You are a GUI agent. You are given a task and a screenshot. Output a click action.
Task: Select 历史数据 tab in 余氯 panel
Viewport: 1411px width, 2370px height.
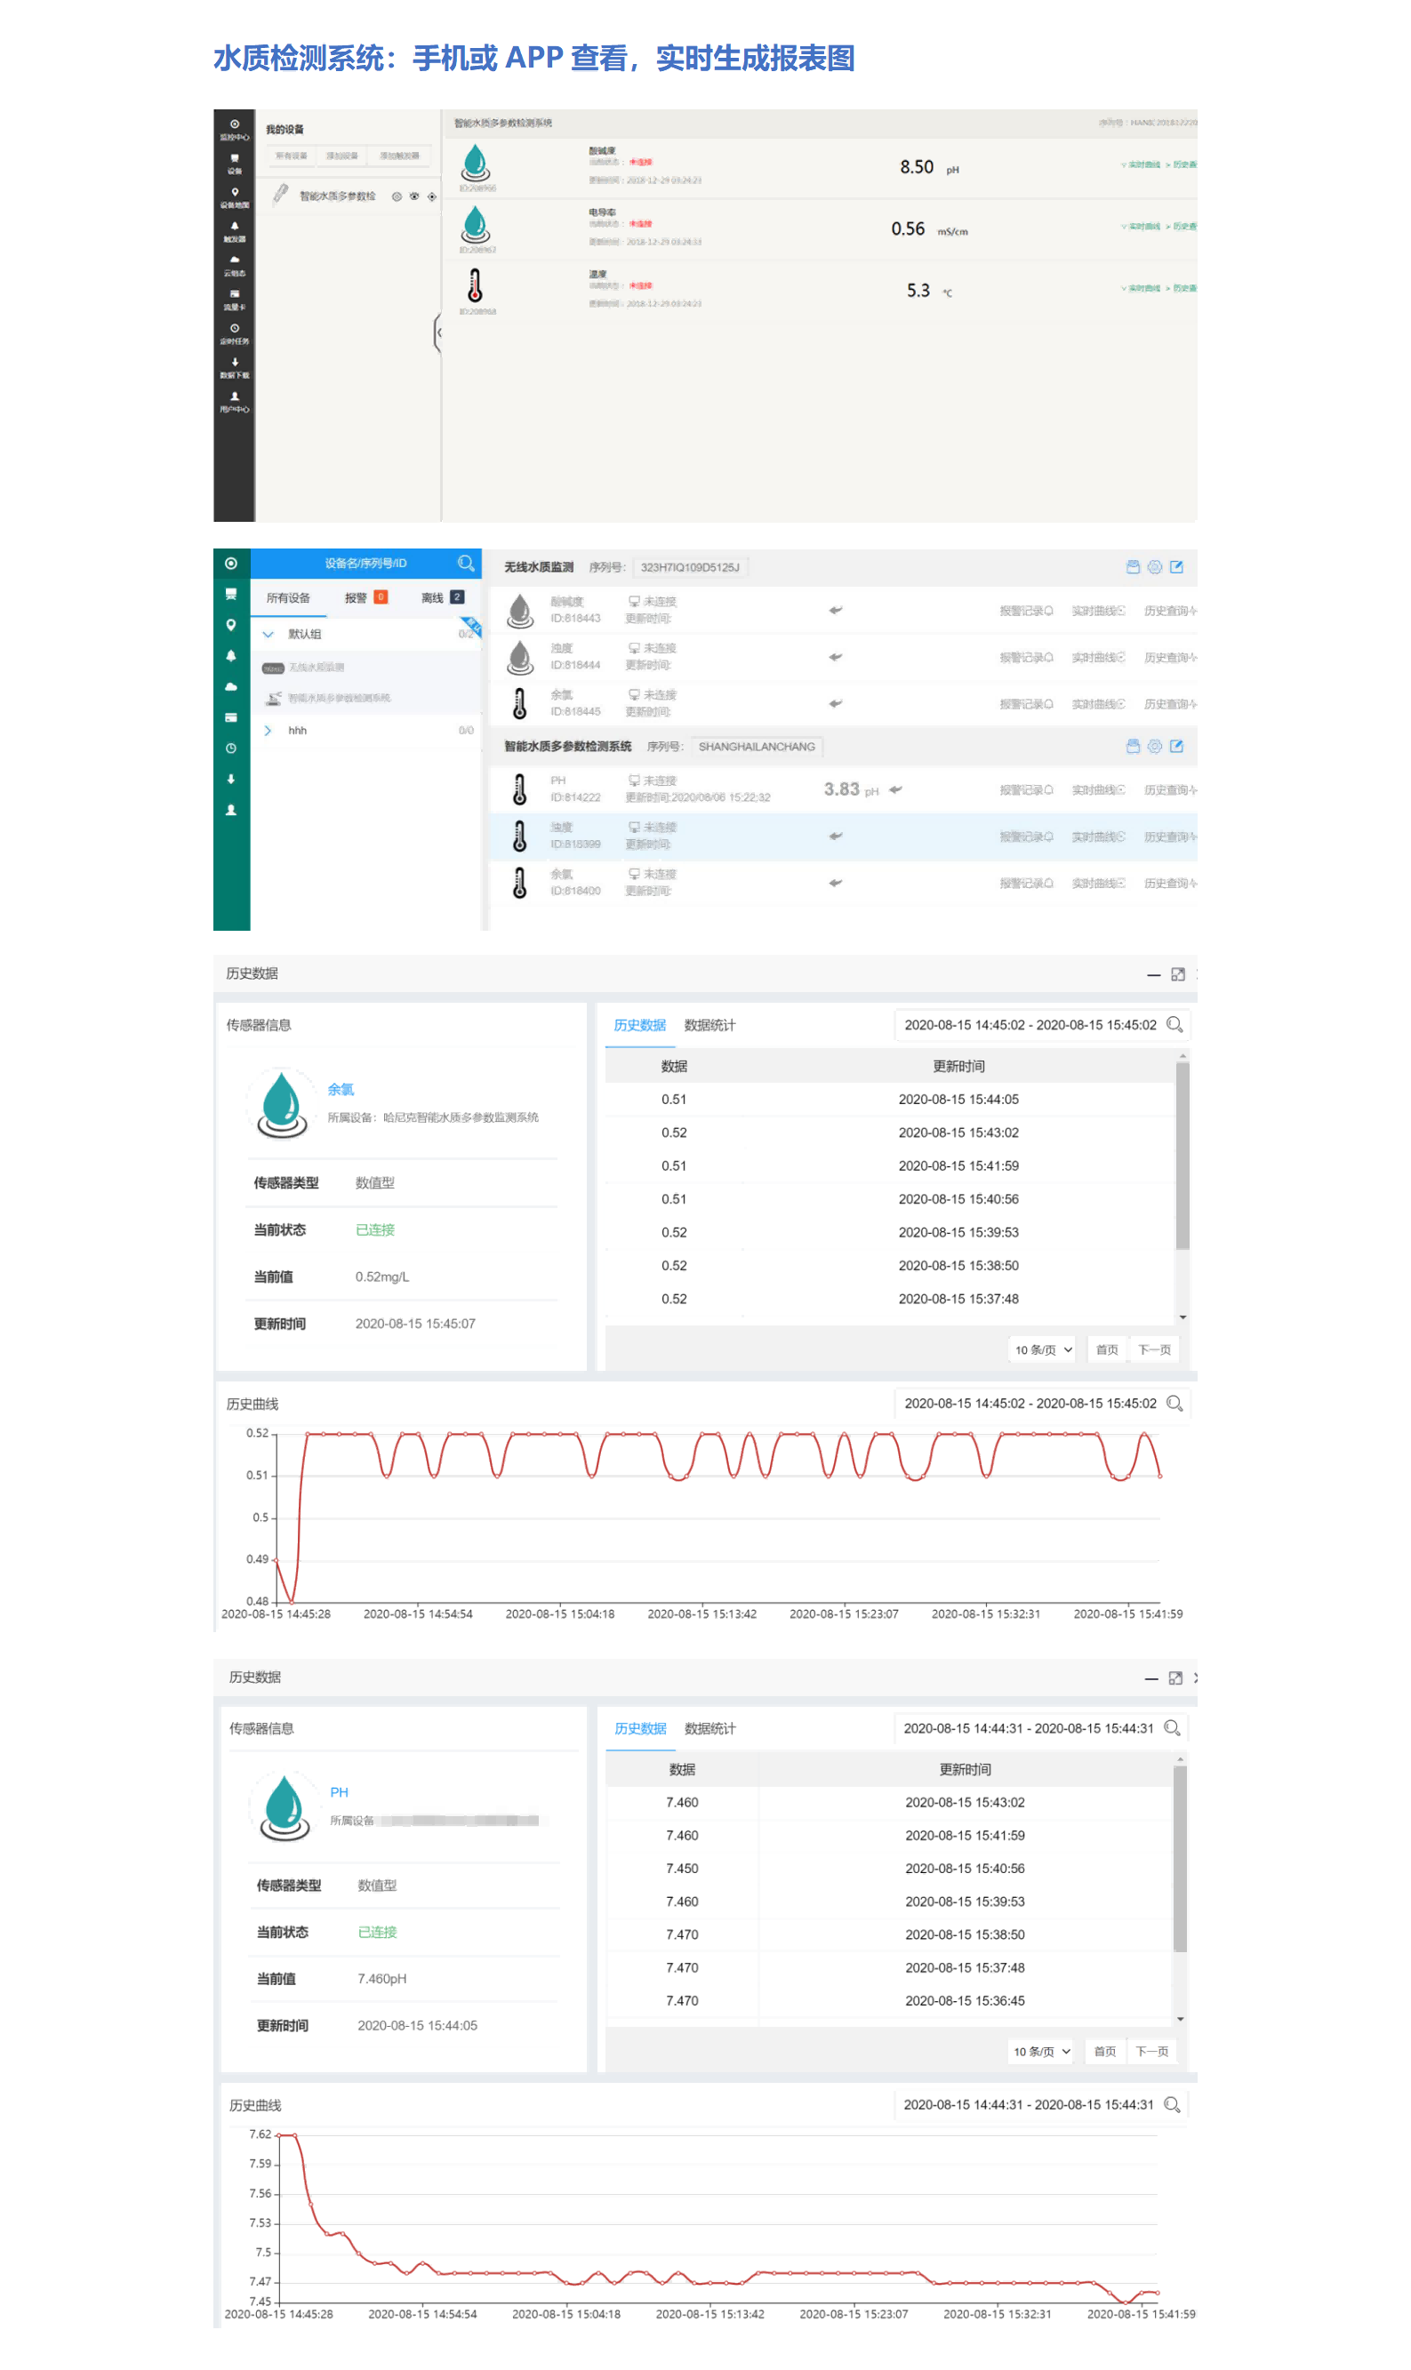(640, 1025)
